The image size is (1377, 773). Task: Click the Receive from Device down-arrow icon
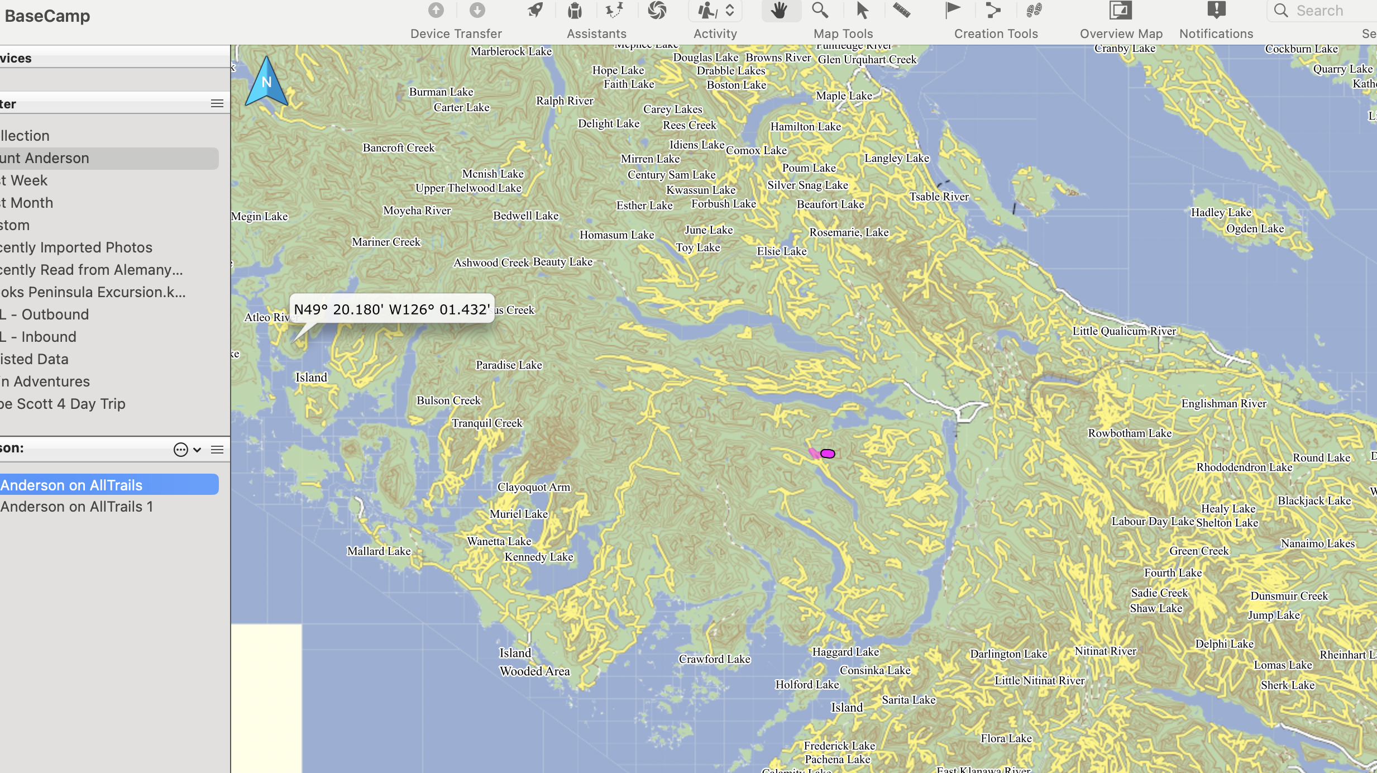477,10
